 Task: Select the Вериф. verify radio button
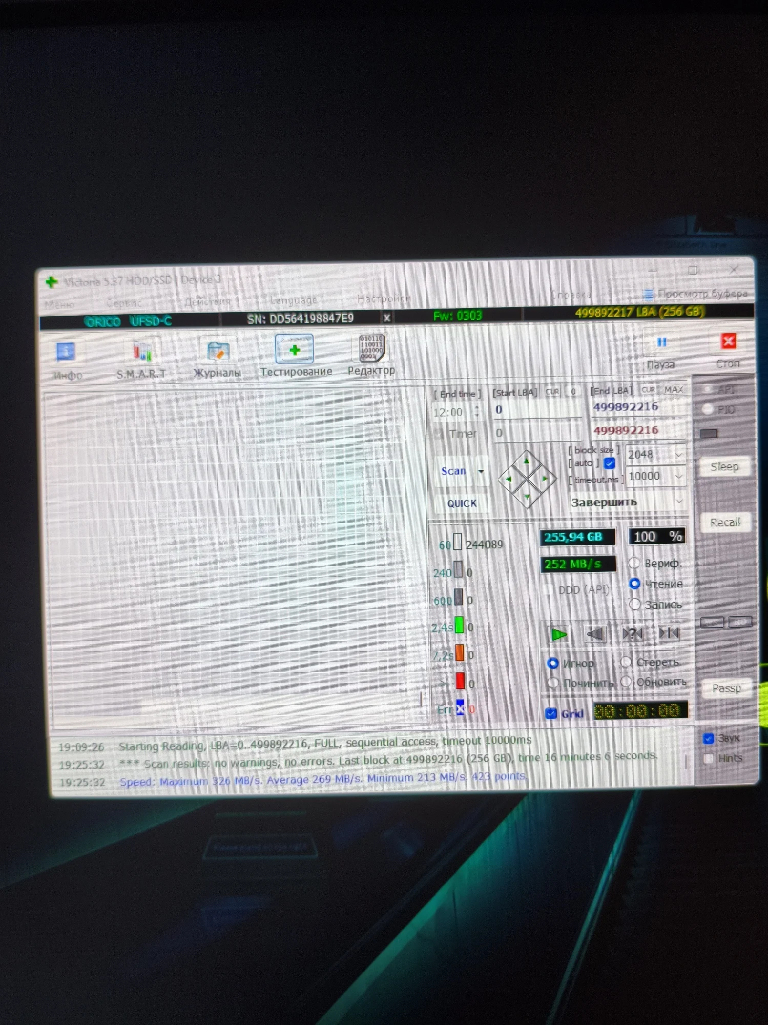(x=634, y=563)
